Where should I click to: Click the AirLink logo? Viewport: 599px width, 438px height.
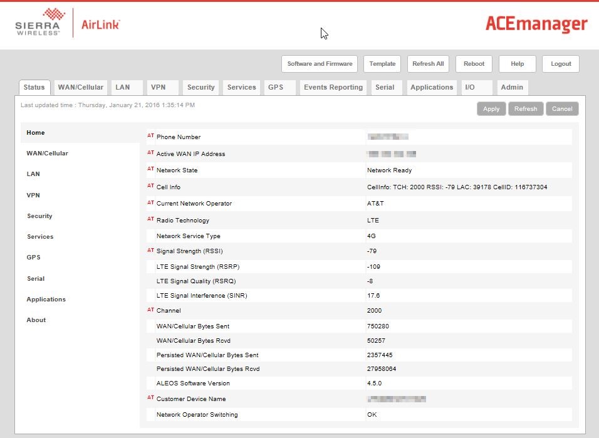100,24
